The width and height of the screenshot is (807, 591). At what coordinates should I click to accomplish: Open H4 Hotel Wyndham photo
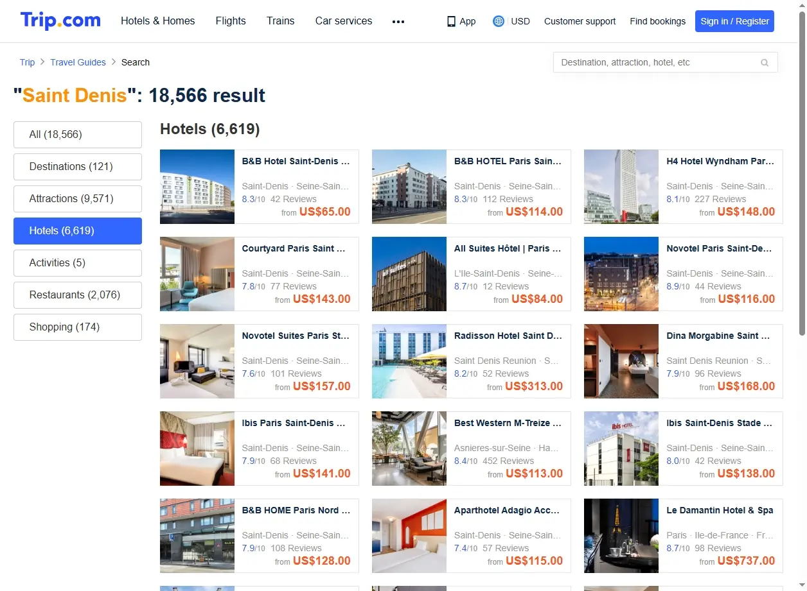[621, 187]
